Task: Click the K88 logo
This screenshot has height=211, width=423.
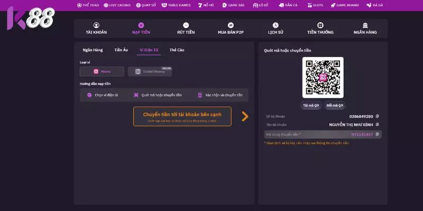Action: [31, 18]
